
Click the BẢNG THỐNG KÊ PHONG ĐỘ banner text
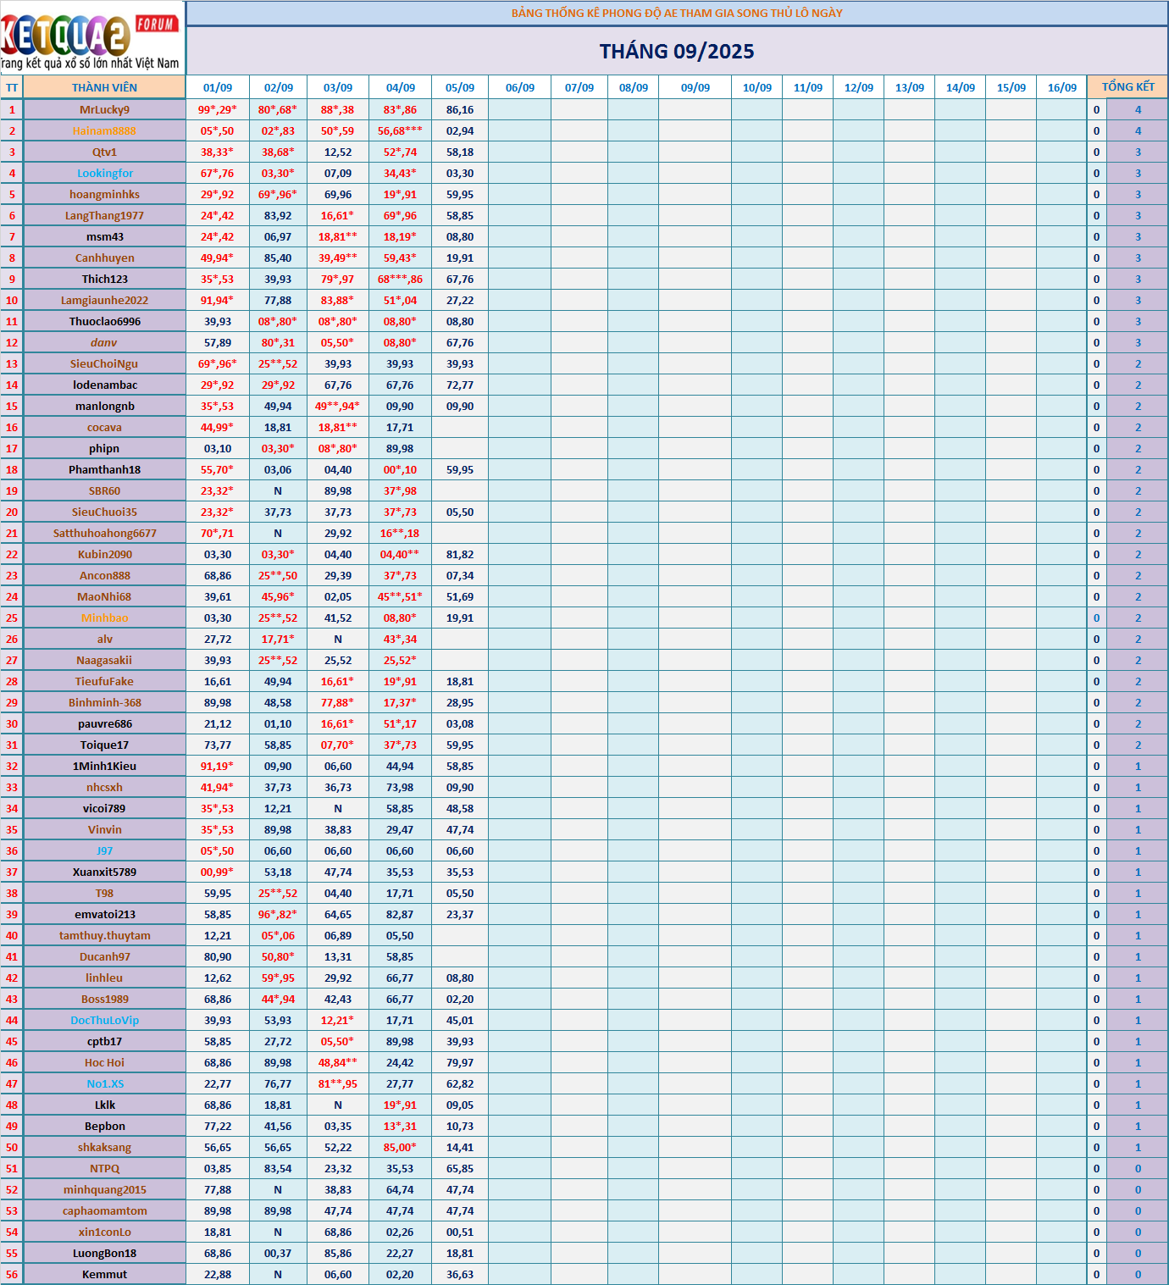click(677, 13)
